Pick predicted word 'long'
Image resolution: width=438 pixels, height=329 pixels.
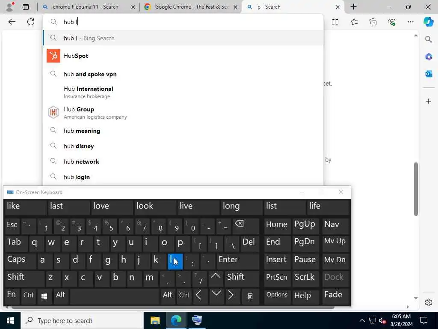pyautogui.click(x=241, y=207)
